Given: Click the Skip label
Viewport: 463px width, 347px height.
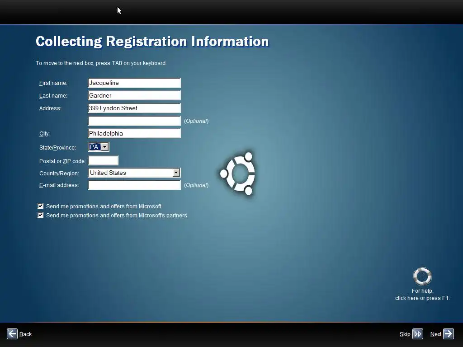Looking at the screenshot, I should (x=405, y=334).
